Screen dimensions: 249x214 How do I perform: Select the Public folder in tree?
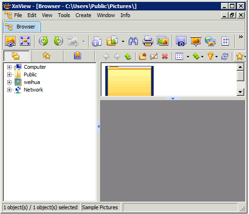(30, 74)
